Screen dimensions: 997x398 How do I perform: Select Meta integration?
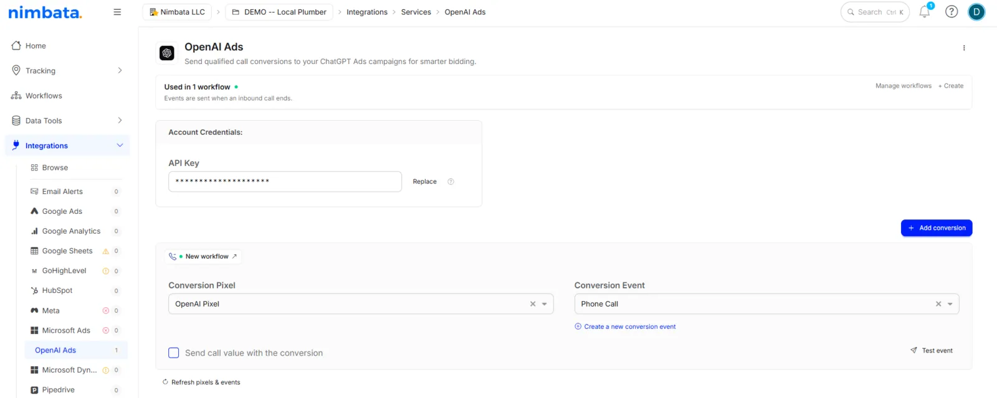51,311
